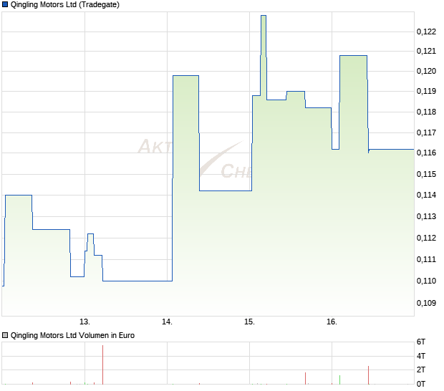Click the '13.' date axis label

[85, 322]
